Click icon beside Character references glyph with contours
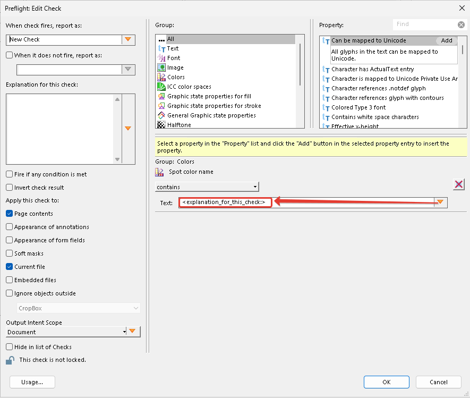Image resolution: width=470 pixels, height=398 pixels. [326, 98]
